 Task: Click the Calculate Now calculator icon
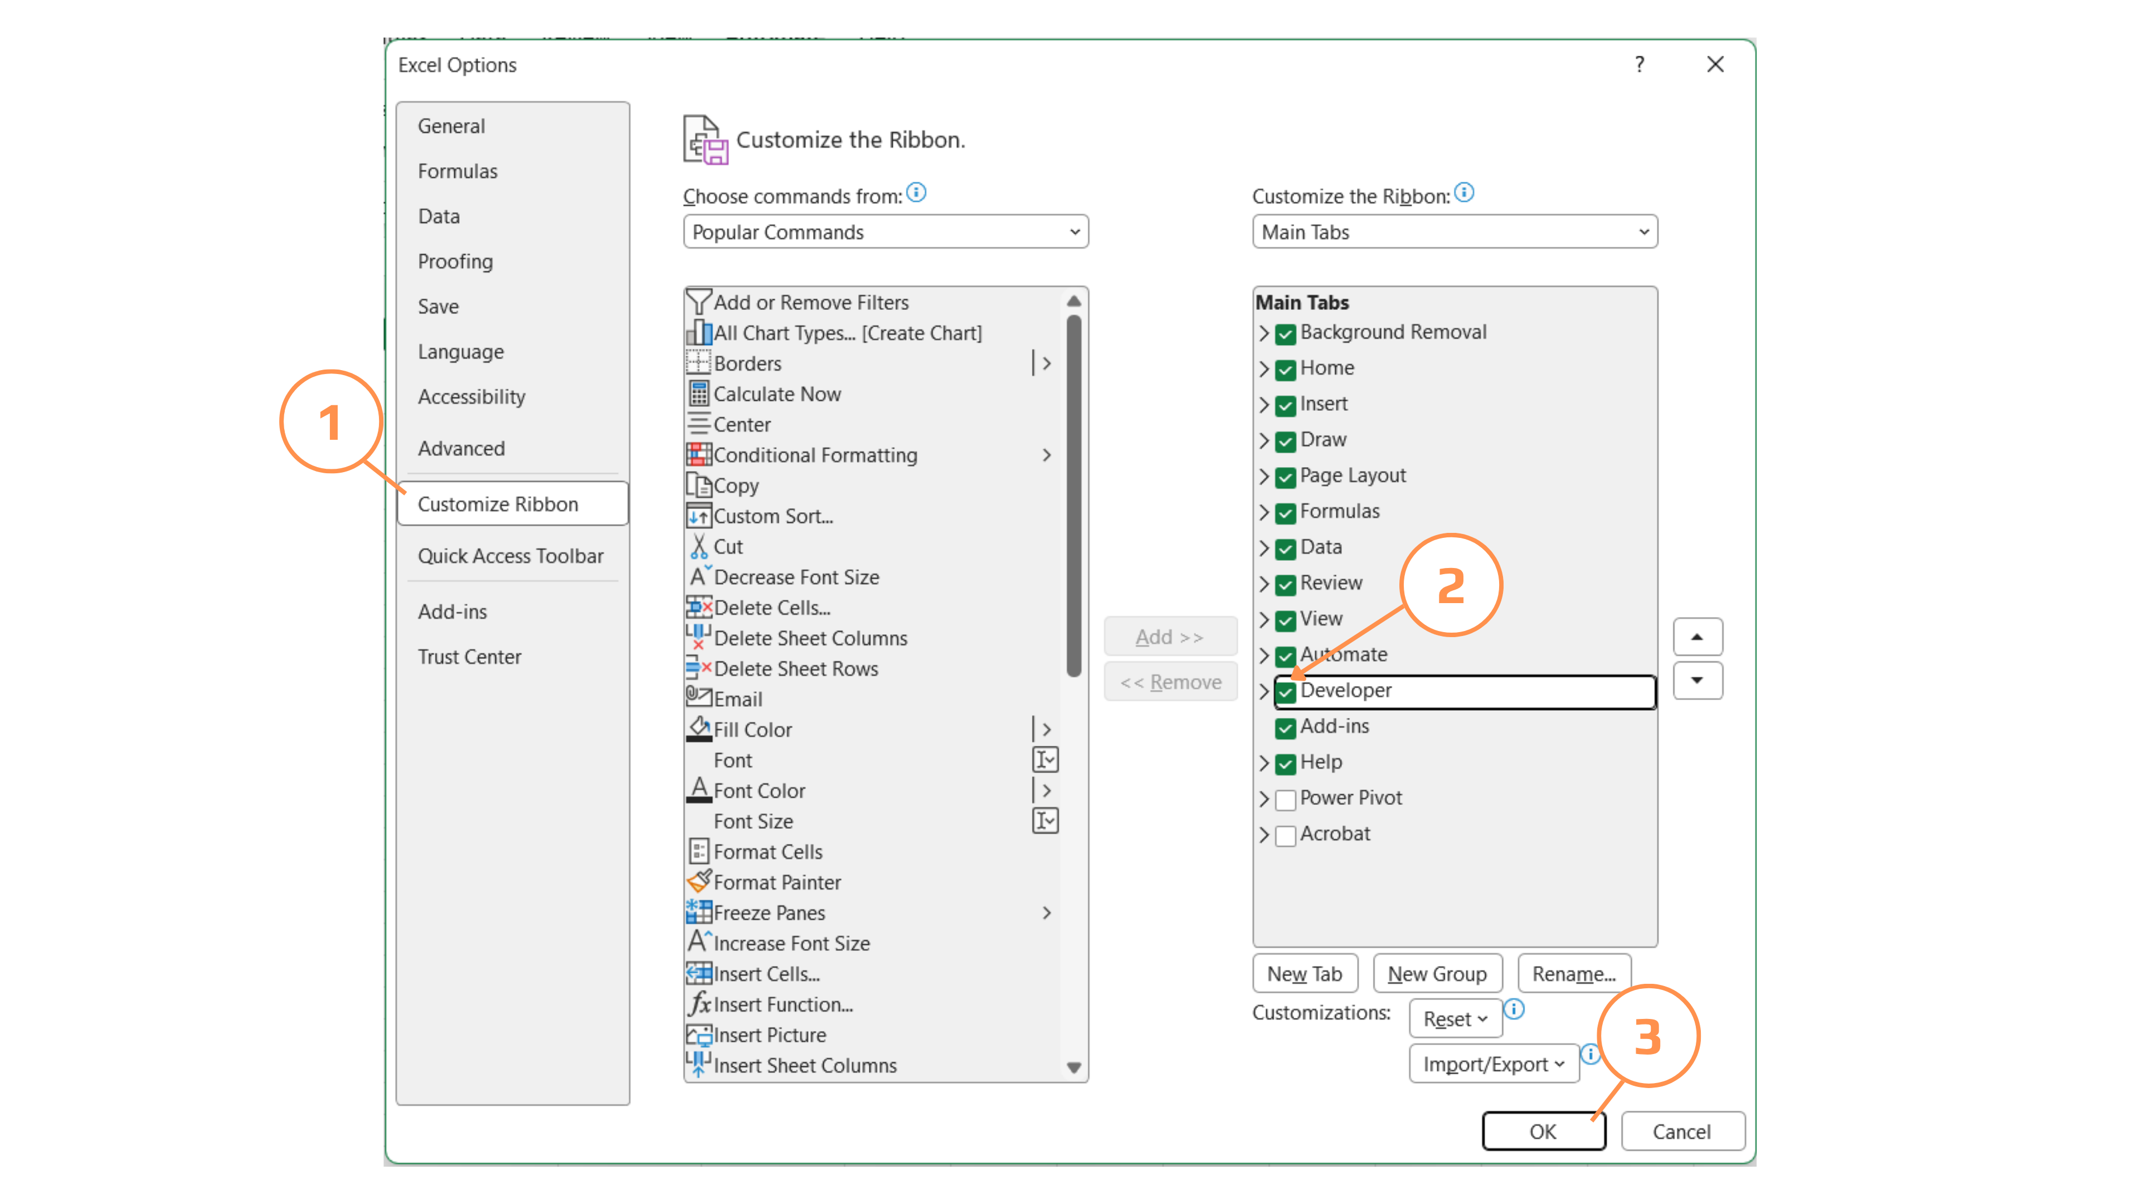pos(698,394)
